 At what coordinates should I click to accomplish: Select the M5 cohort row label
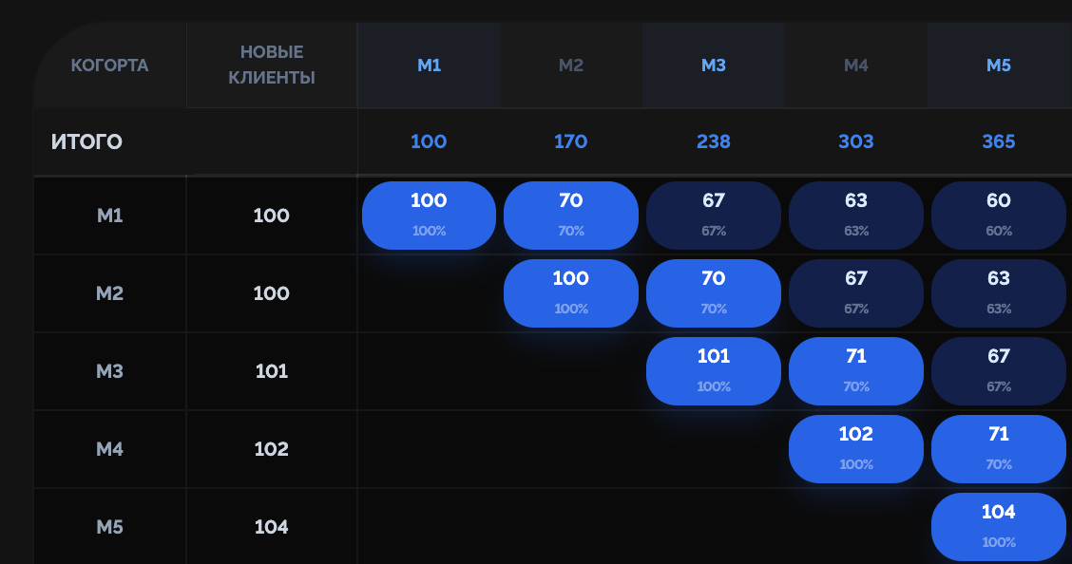[x=110, y=527]
